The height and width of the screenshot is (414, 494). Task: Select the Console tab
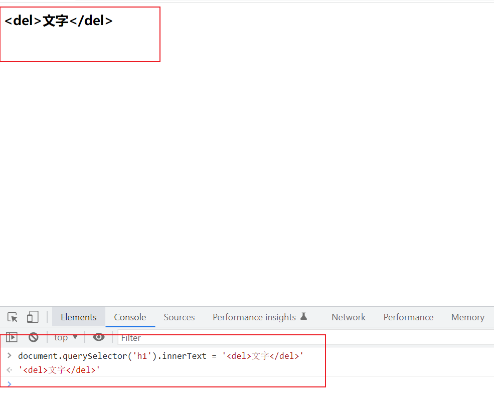pos(130,317)
